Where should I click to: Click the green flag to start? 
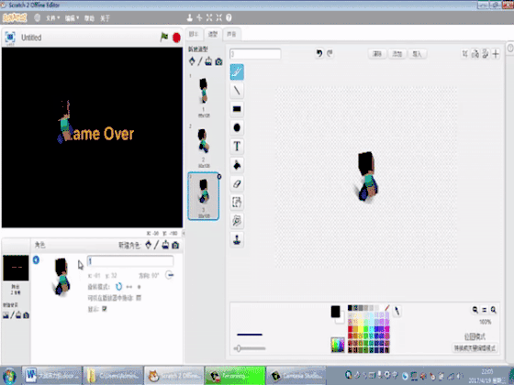click(164, 37)
